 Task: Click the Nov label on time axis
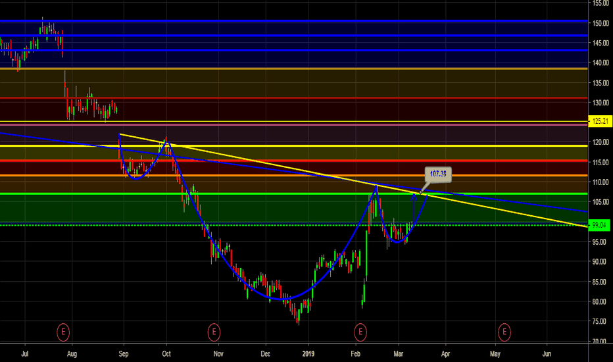[218, 354]
